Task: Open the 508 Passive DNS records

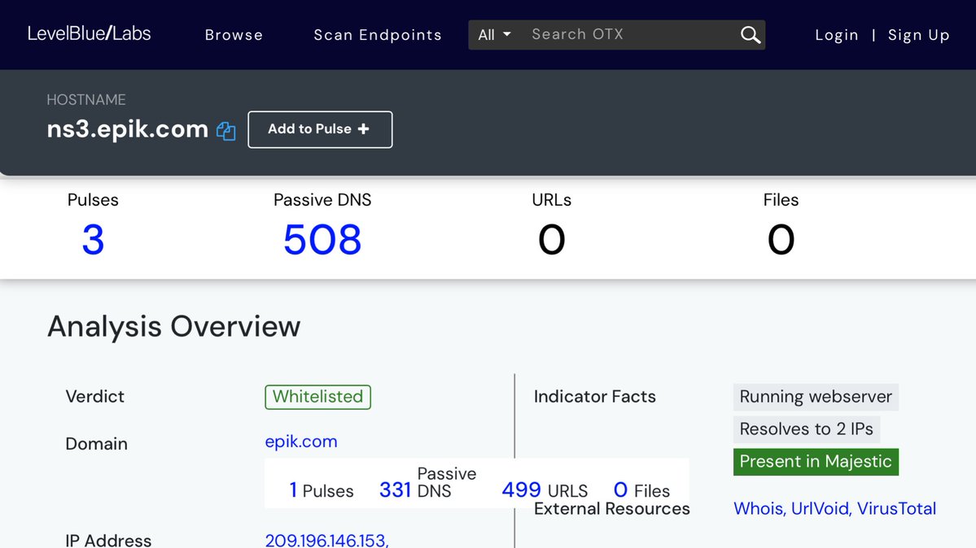Action: tap(322, 241)
